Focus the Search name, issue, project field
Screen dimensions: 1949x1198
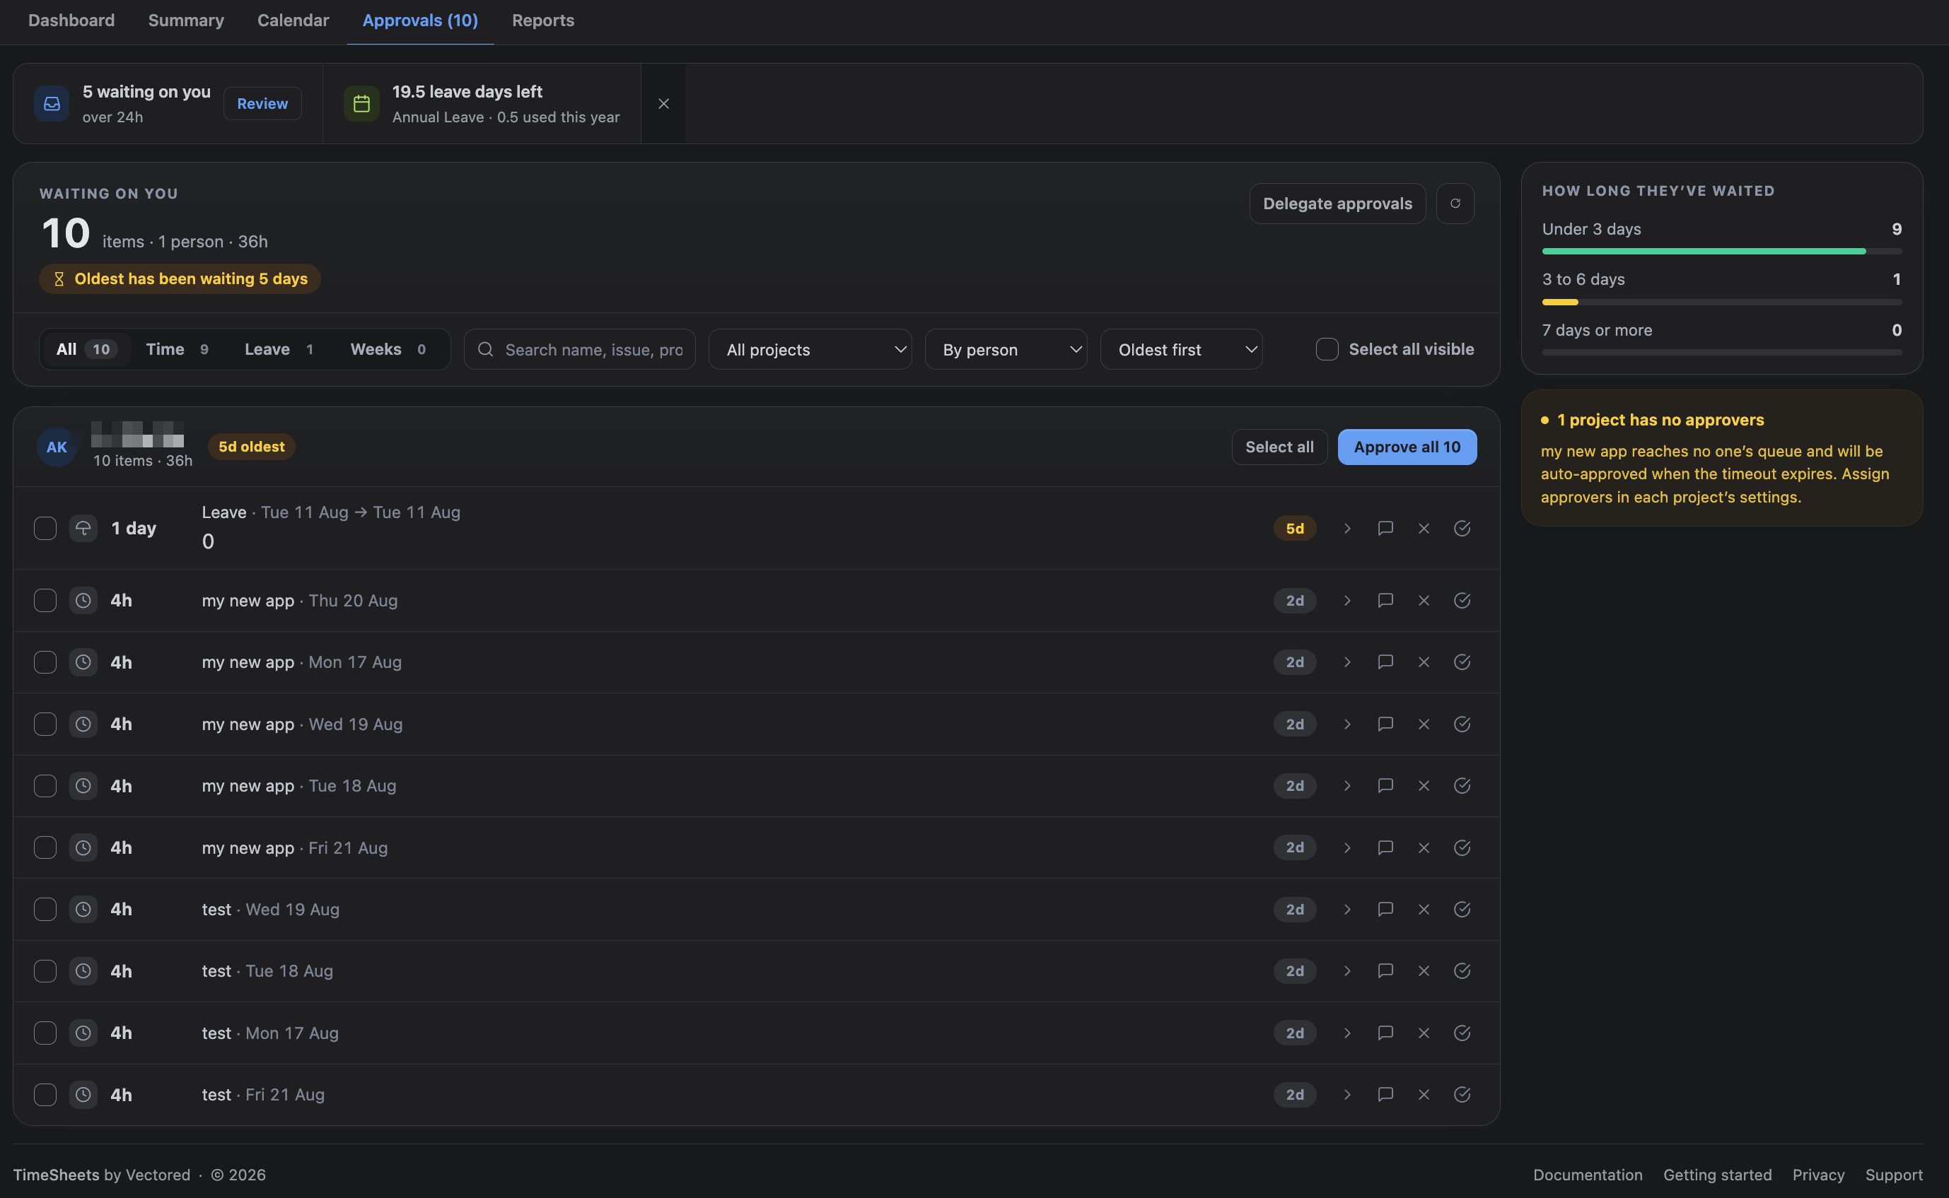pos(579,349)
